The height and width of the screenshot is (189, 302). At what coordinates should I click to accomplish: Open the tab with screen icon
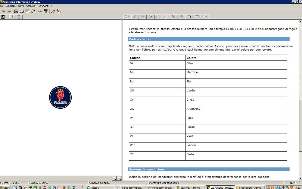click(197, 17)
